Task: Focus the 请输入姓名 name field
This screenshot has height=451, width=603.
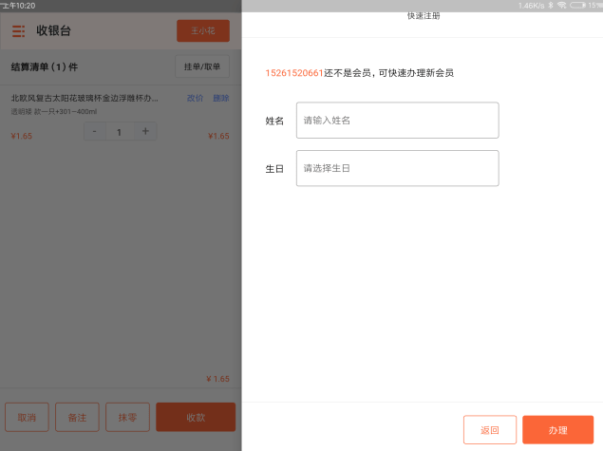Action: point(398,121)
